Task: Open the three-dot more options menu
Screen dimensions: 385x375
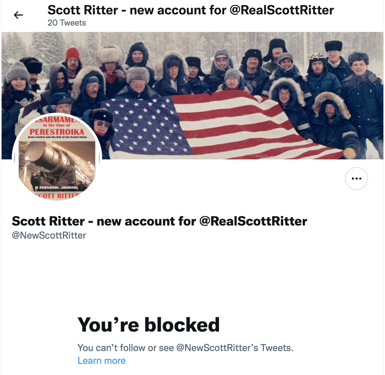Action: [356, 179]
